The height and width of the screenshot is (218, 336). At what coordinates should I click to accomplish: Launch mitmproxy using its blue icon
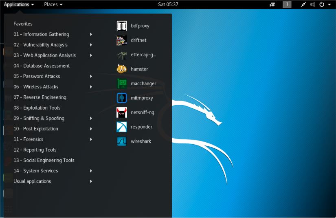pyautogui.click(x=122, y=98)
